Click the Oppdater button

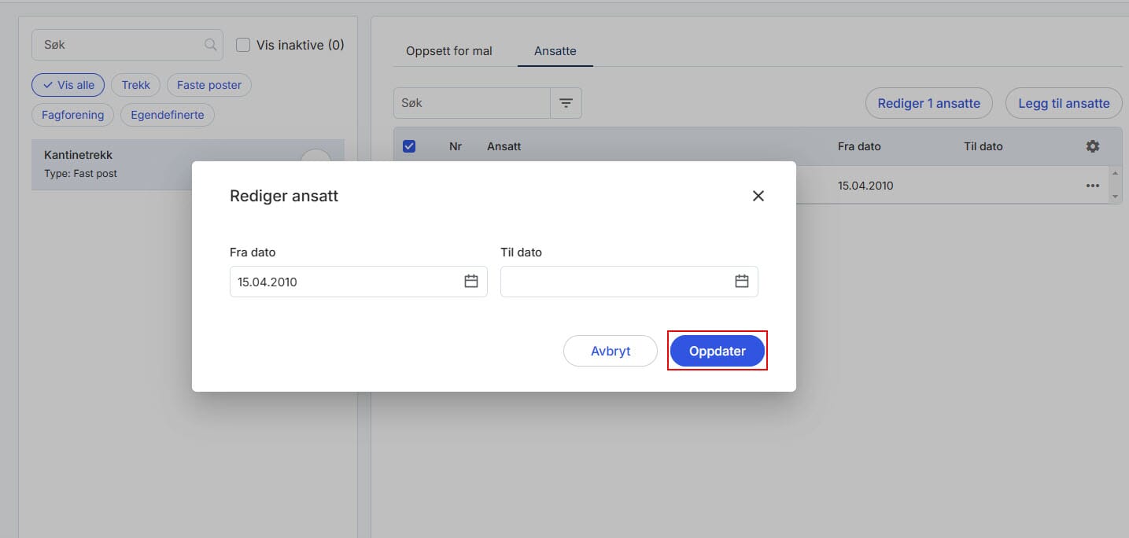tap(717, 351)
